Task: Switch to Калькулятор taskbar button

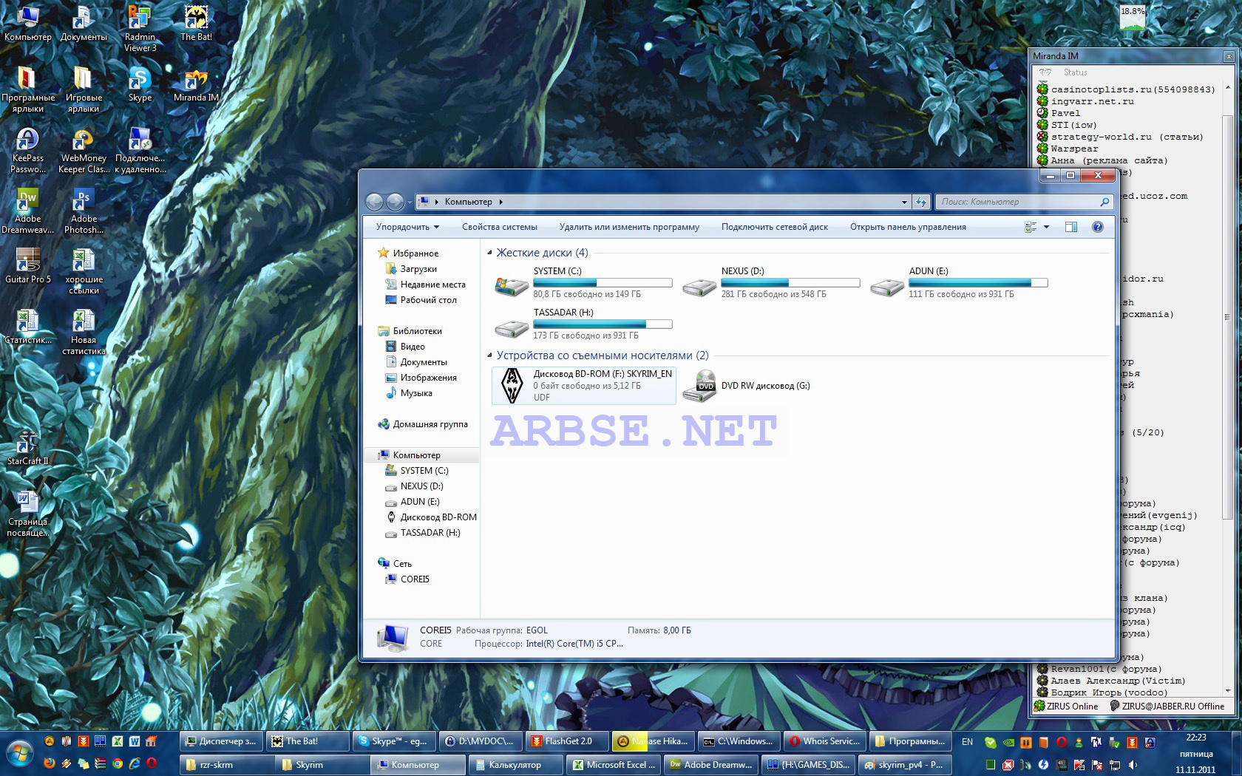Action: point(515,765)
